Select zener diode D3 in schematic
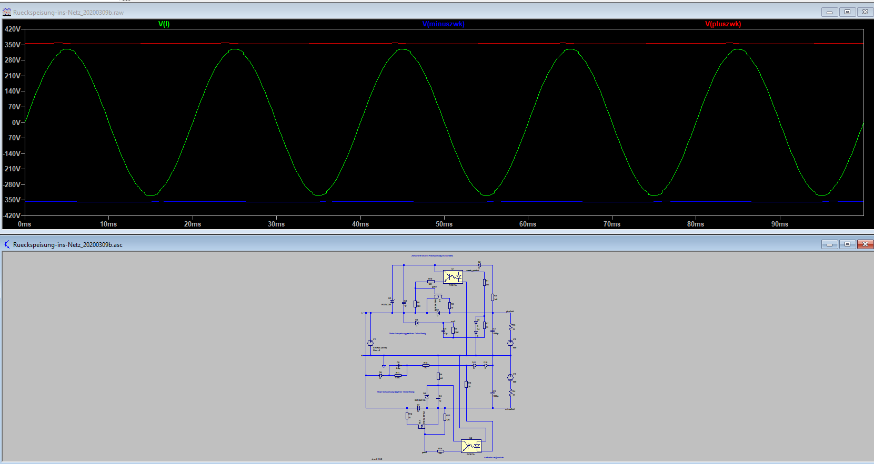 point(392,301)
